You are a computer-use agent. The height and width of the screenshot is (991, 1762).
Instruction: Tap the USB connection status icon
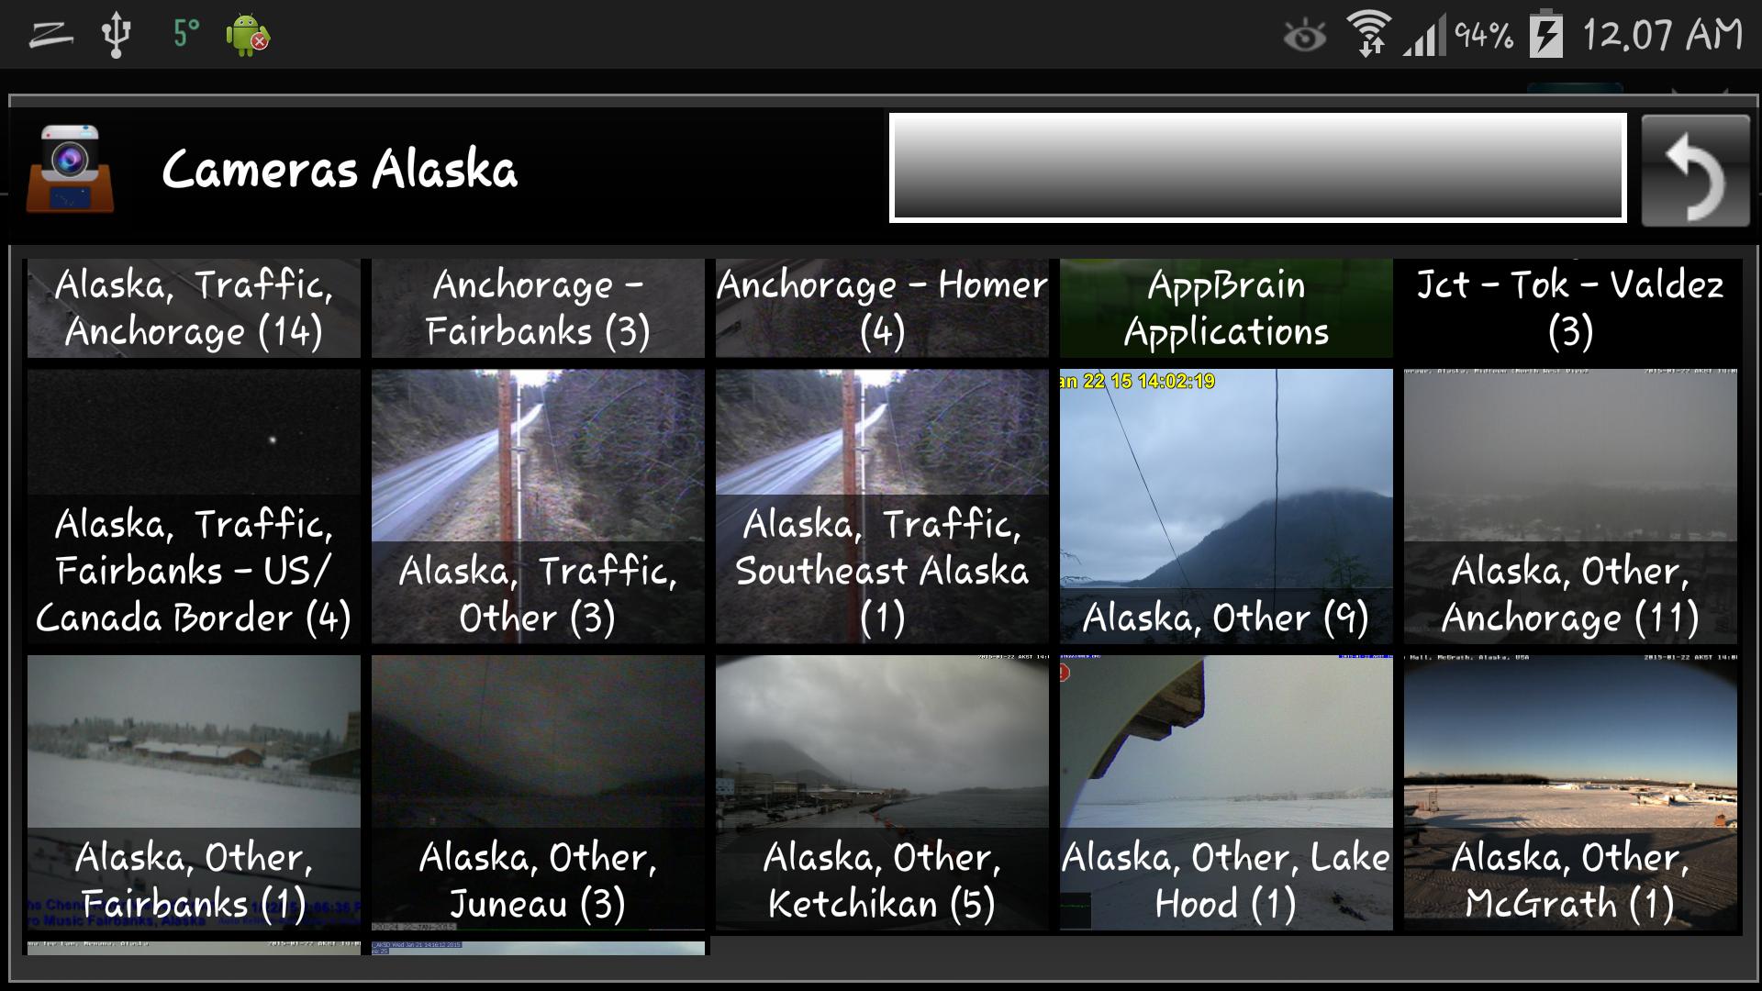(x=116, y=35)
